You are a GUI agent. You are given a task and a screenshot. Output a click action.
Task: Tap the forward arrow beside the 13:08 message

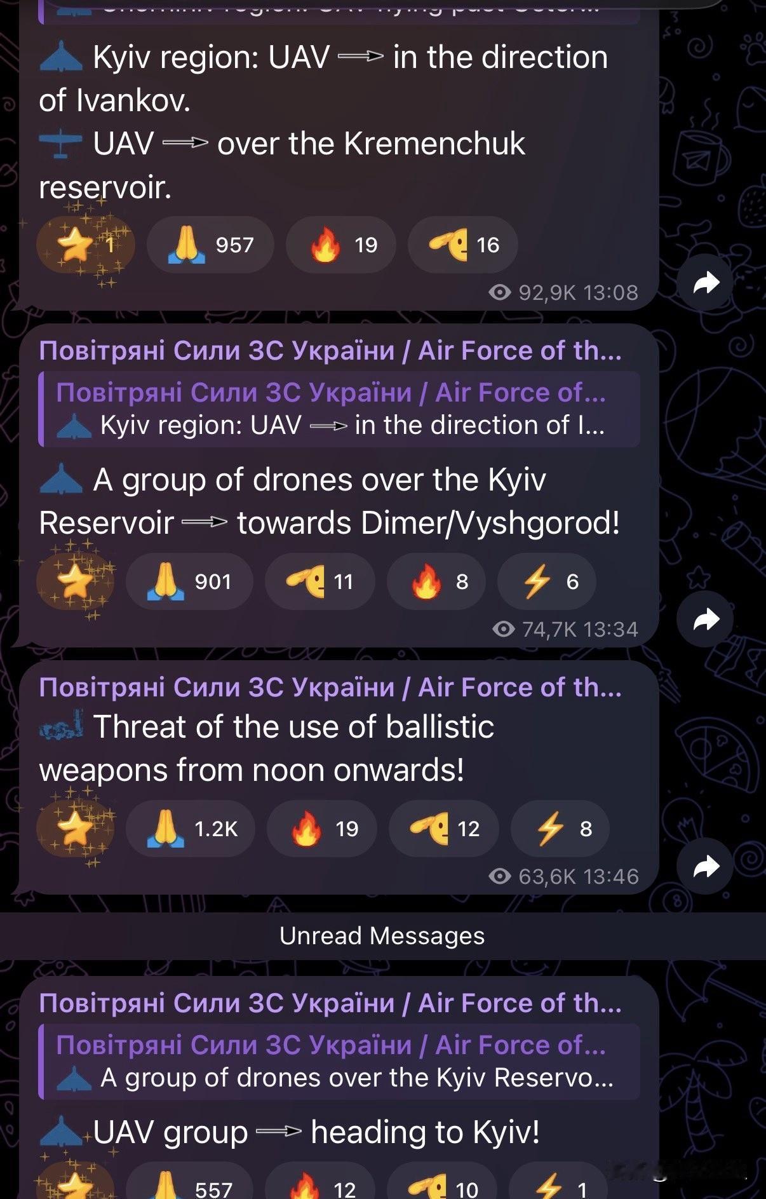705,283
